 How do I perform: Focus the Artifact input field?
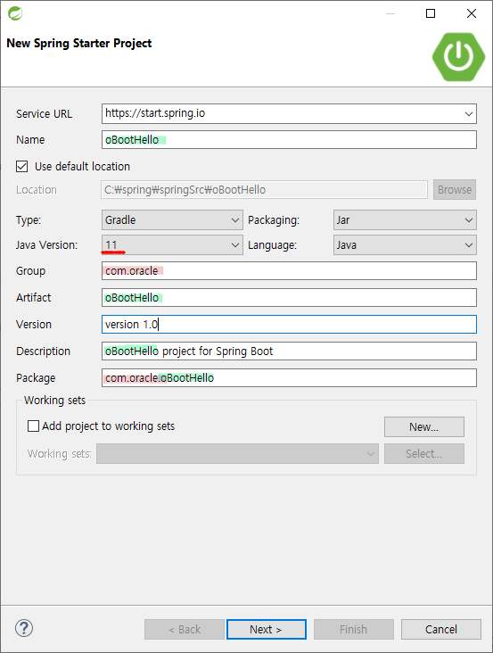(289, 298)
